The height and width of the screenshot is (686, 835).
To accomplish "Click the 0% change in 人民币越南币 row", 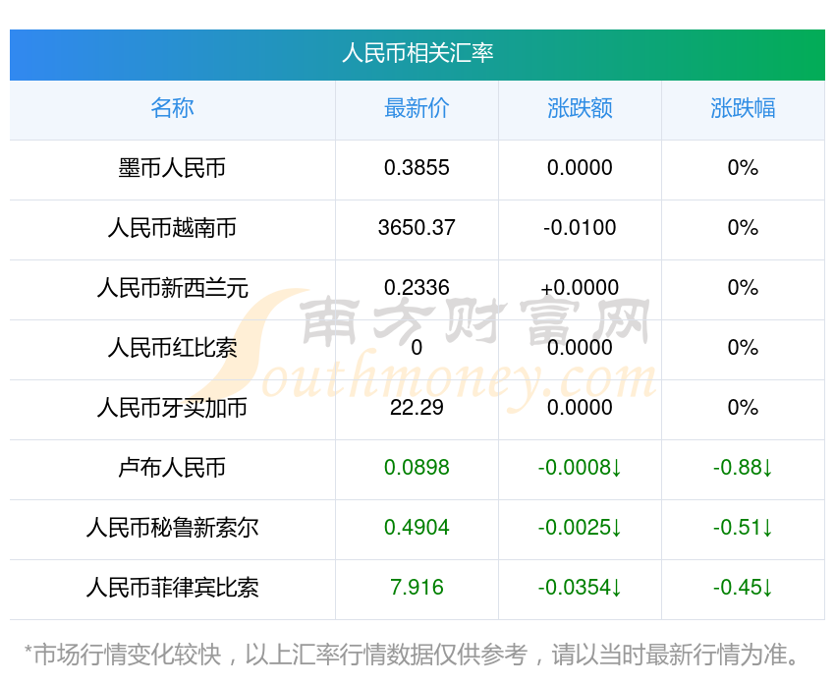I will [x=743, y=228].
